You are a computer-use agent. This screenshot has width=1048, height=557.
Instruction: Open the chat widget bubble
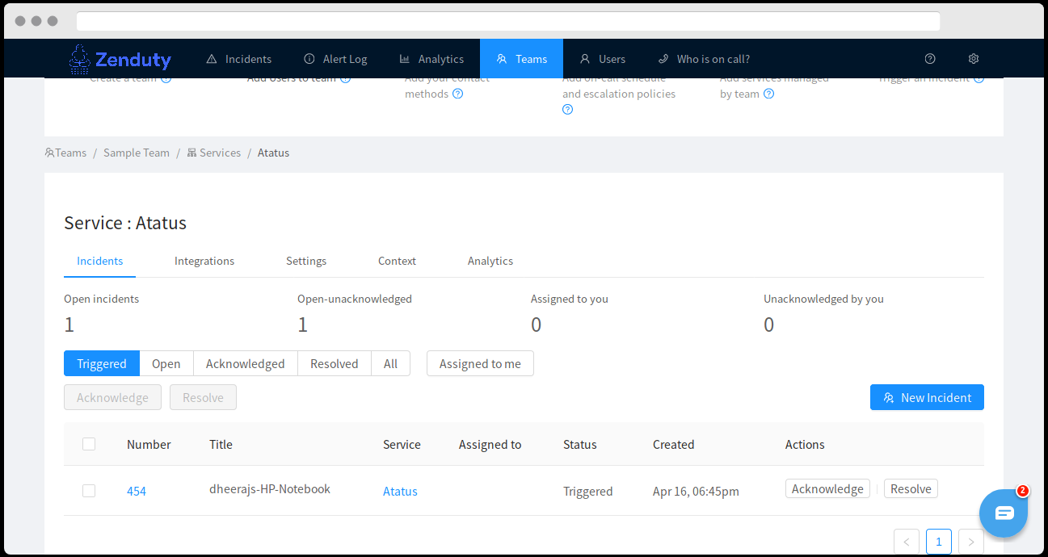coord(1004,513)
